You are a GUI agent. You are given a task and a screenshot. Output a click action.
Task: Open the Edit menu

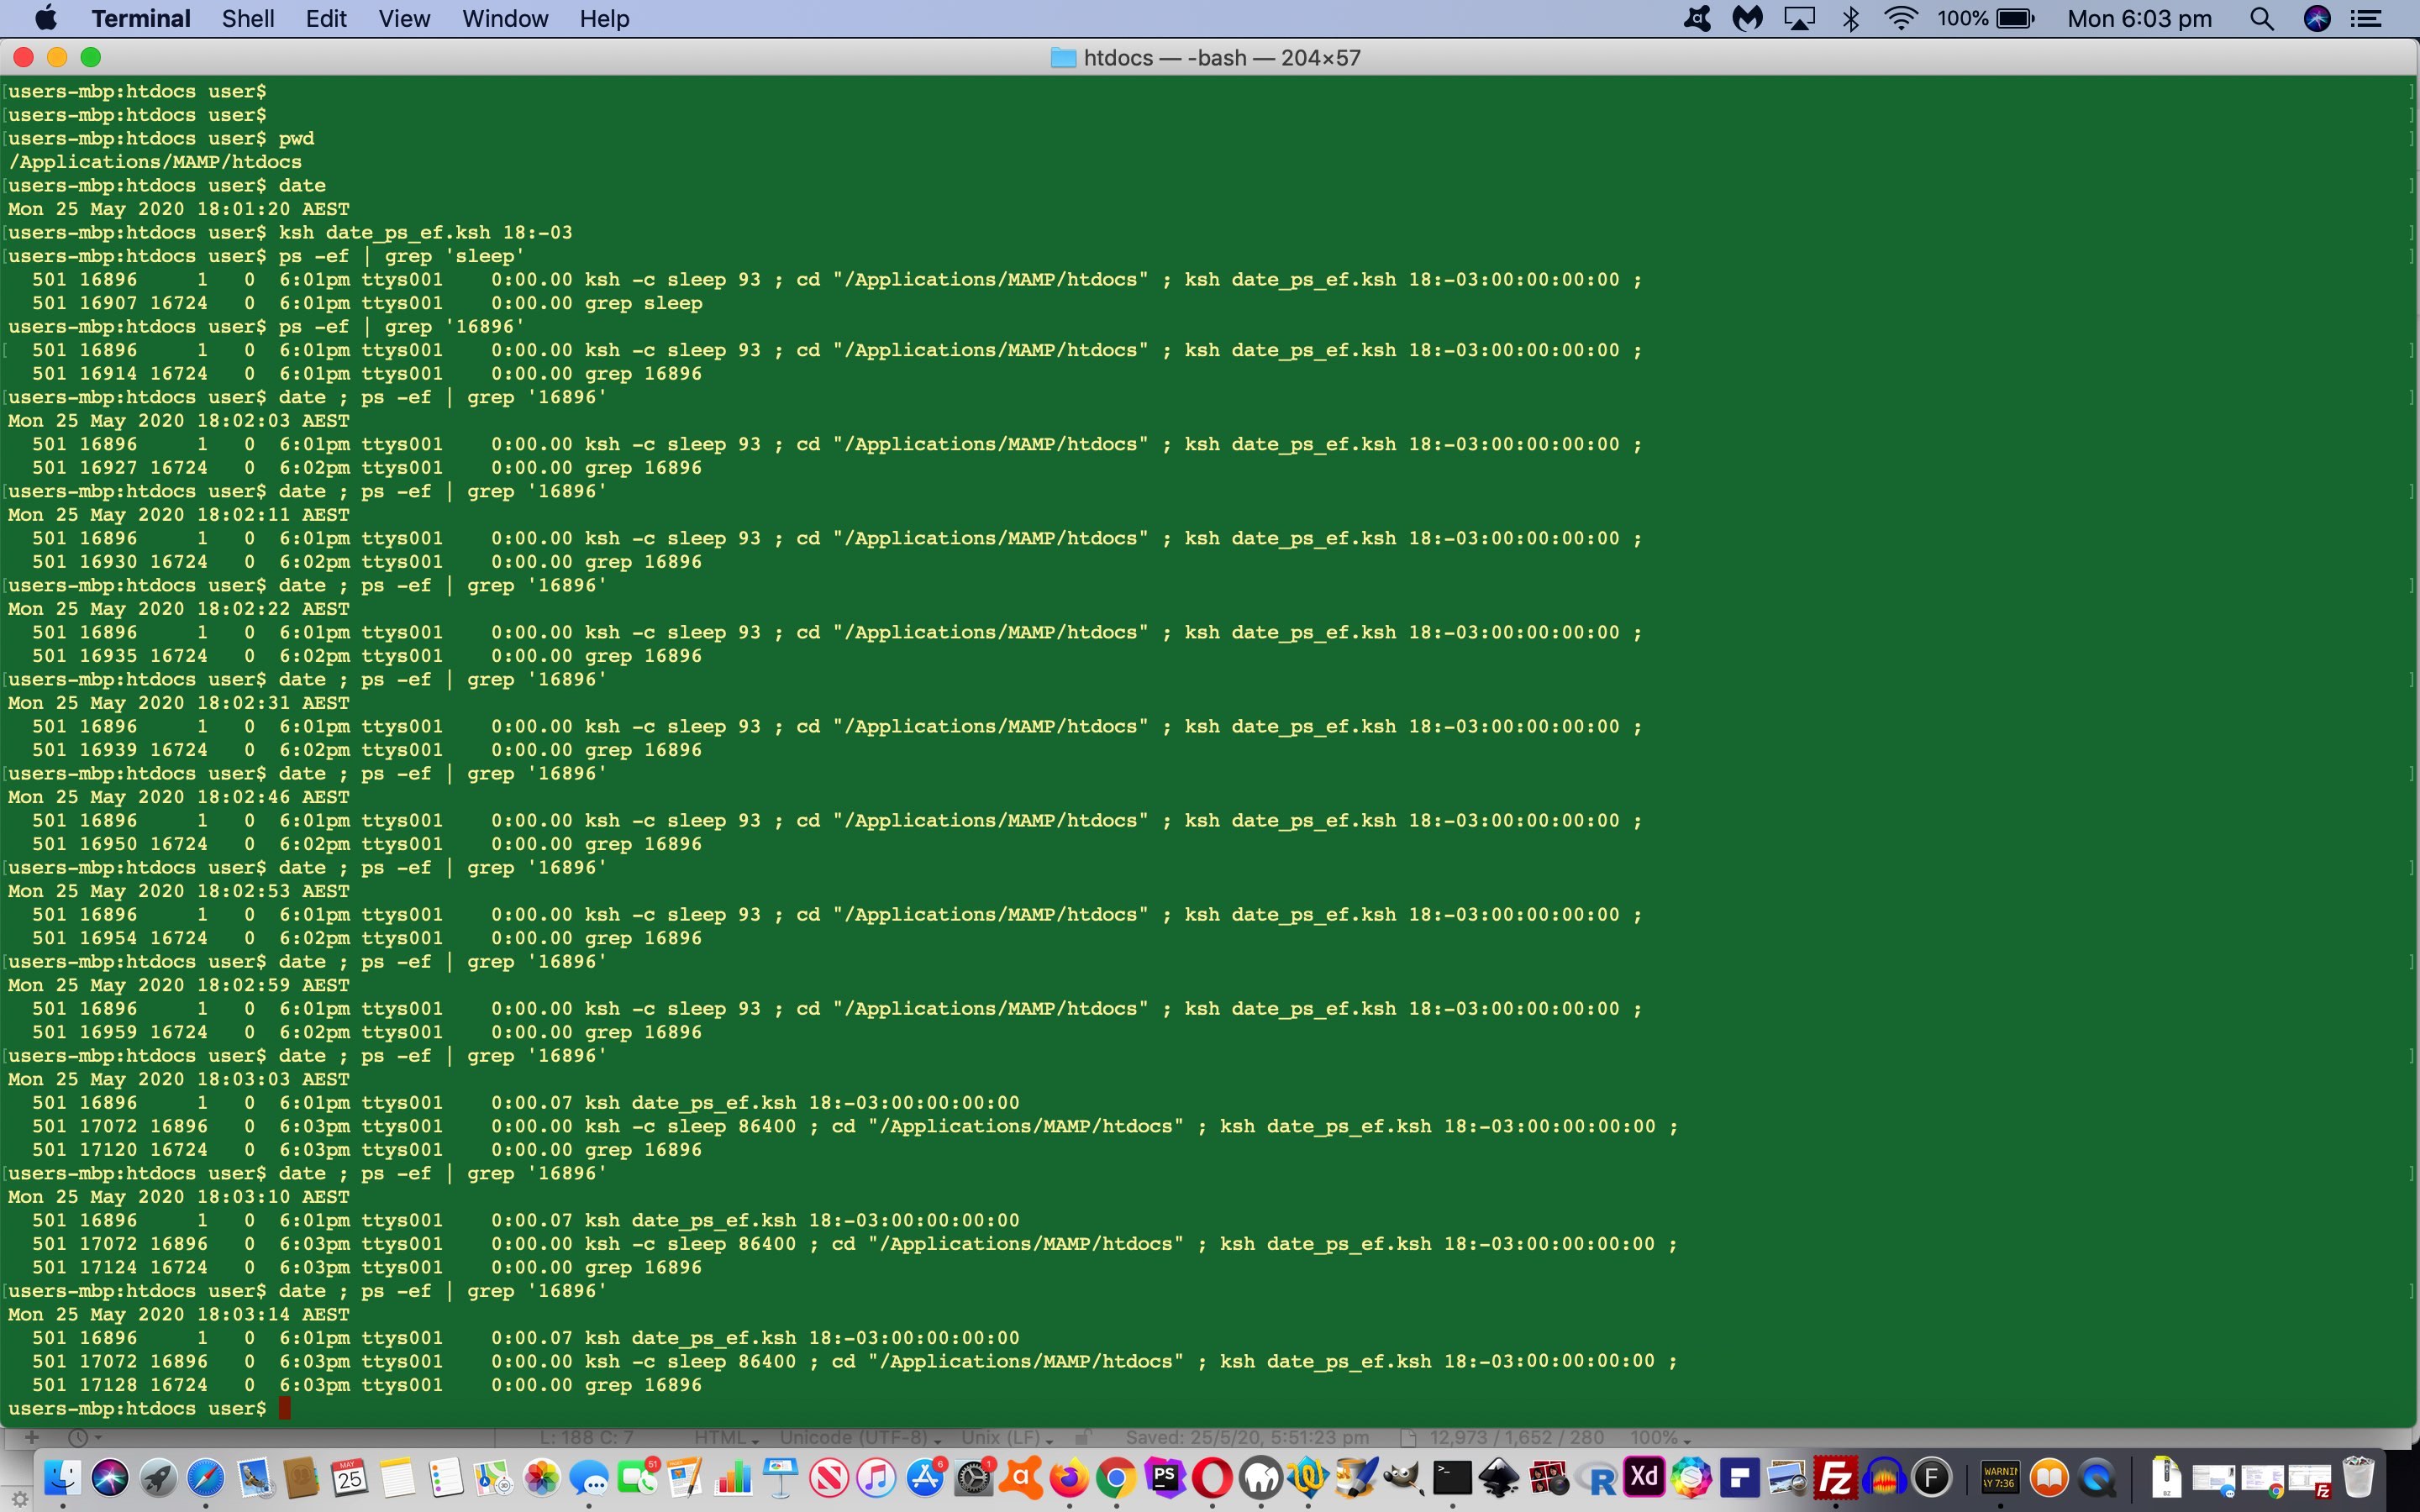pyautogui.click(x=326, y=18)
